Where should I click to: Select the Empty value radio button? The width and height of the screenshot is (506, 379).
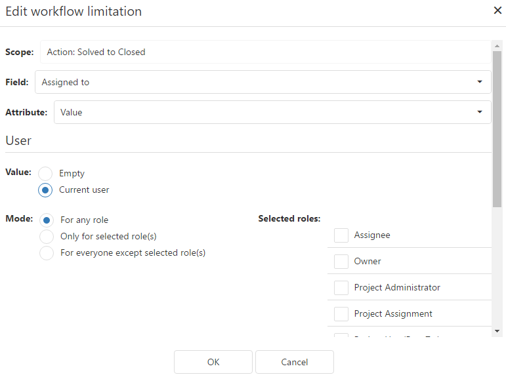(x=45, y=174)
